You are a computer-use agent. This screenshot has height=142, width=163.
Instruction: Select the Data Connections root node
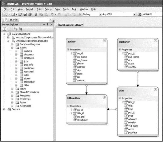pyautogui.click(x=21, y=34)
